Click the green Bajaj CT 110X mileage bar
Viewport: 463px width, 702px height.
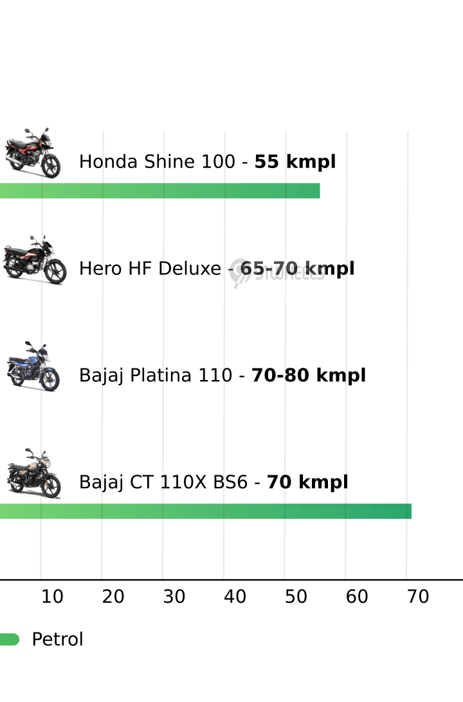[x=206, y=511]
